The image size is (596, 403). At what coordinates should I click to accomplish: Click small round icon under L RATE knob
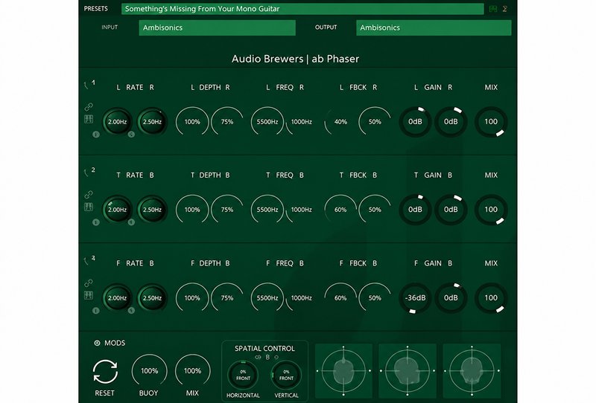pyautogui.click(x=96, y=135)
